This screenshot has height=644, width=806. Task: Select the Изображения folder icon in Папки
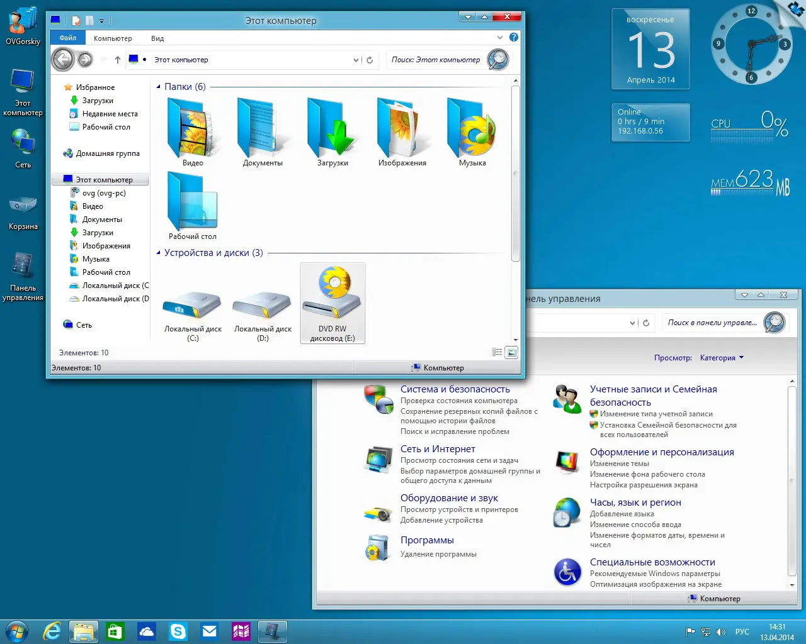point(402,128)
